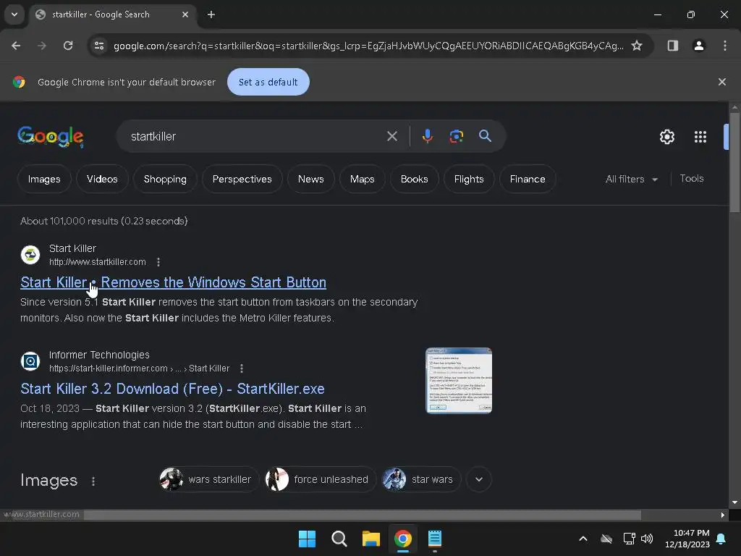Expand the All filters dropdown
741x556 pixels.
631,179
